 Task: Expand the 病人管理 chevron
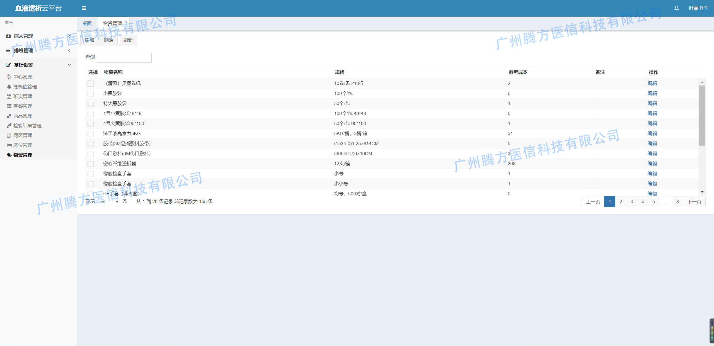tap(69, 36)
